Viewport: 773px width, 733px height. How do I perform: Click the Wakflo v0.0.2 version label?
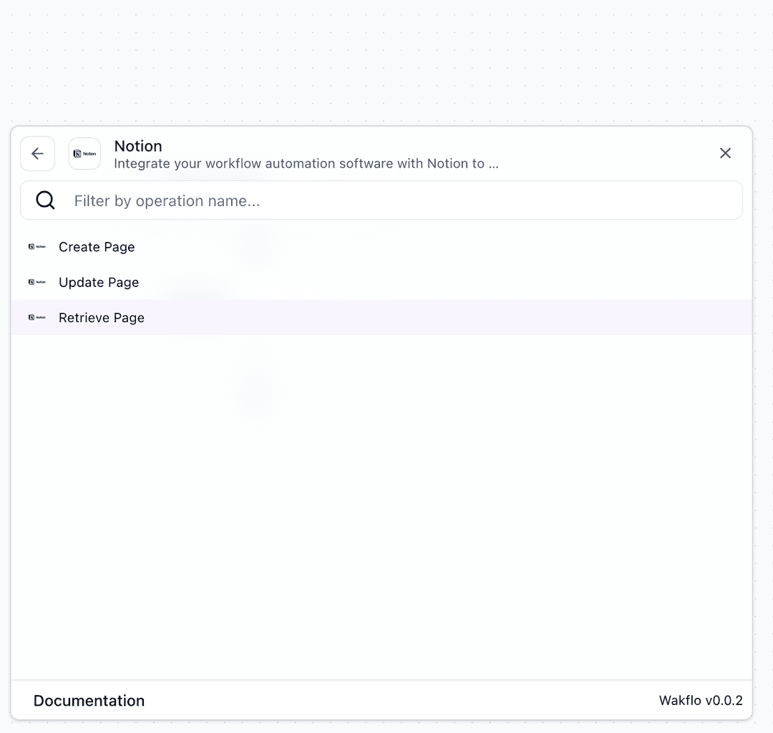pos(700,701)
